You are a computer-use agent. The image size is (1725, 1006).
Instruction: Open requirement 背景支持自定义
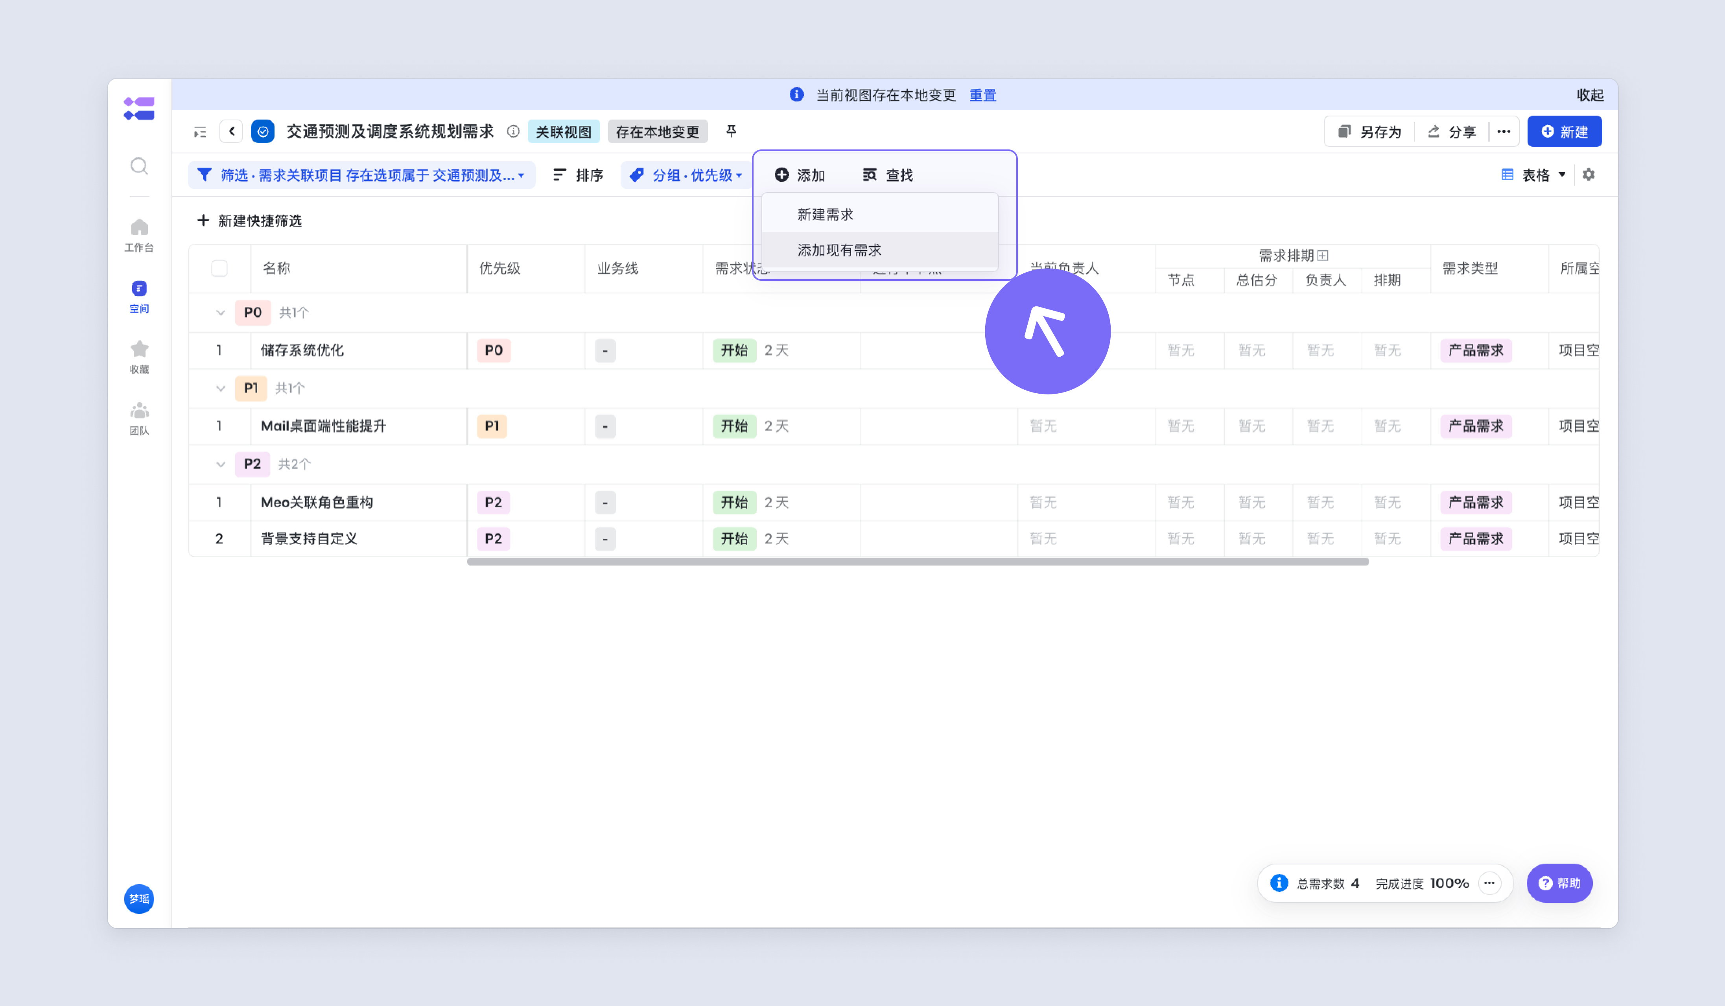click(309, 538)
